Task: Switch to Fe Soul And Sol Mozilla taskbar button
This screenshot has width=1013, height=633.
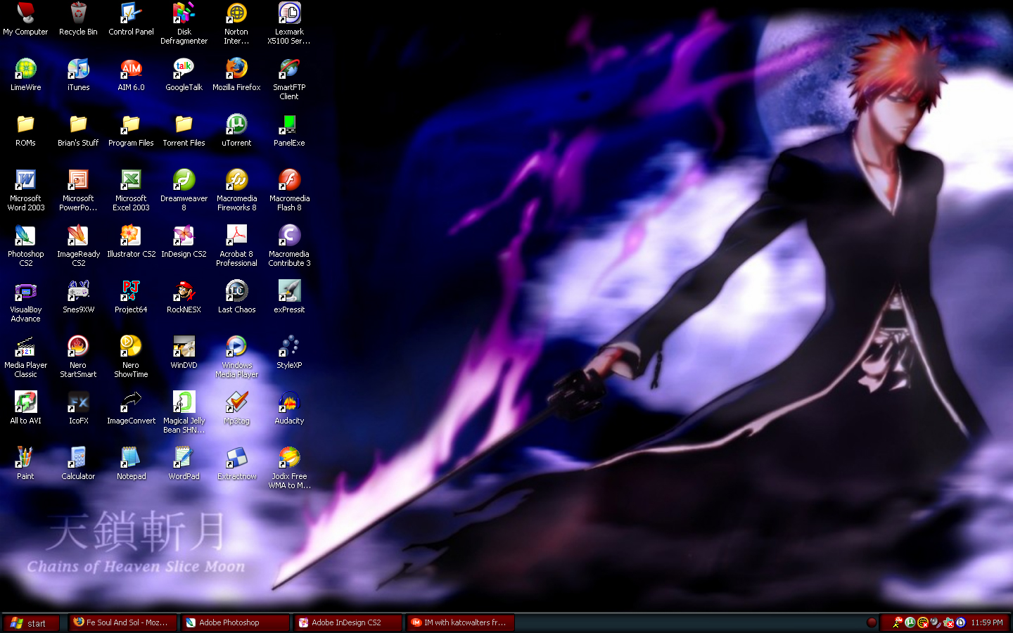Action: [122, 623]
